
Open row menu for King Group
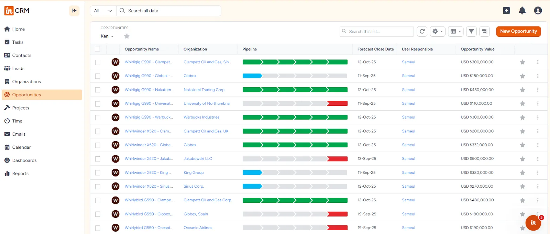coord(538,172)
